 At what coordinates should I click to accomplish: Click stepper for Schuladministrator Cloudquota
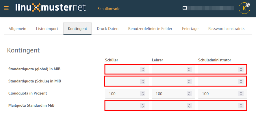tap(241, 94)
